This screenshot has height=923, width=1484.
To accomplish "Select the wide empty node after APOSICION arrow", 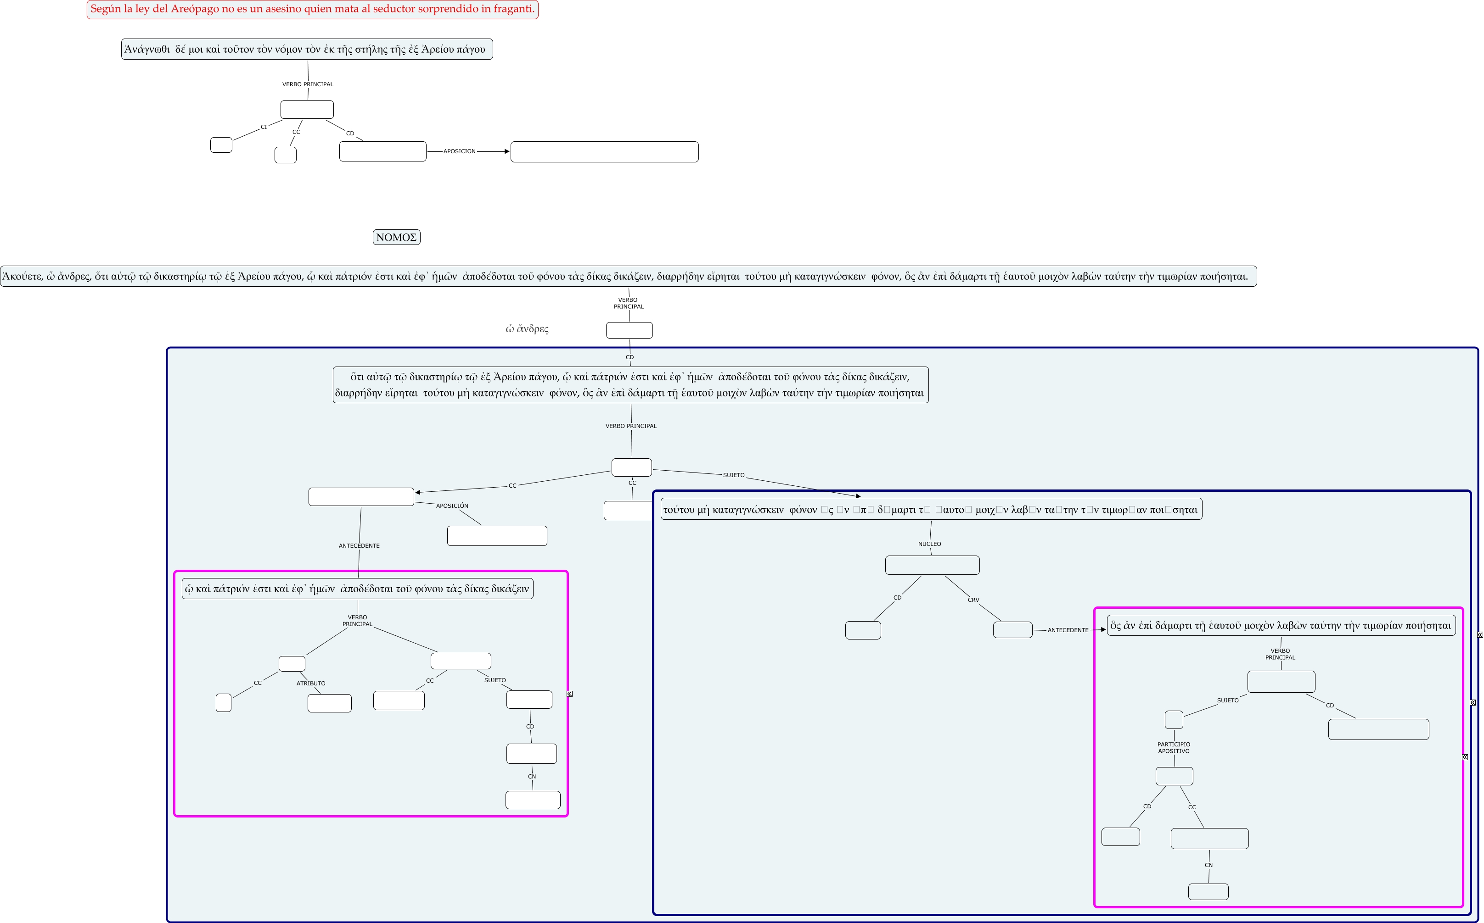I will coord(604,152).
